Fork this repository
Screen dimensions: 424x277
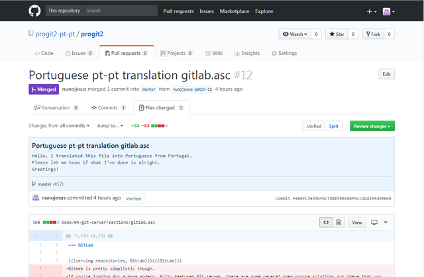(373, 34)
